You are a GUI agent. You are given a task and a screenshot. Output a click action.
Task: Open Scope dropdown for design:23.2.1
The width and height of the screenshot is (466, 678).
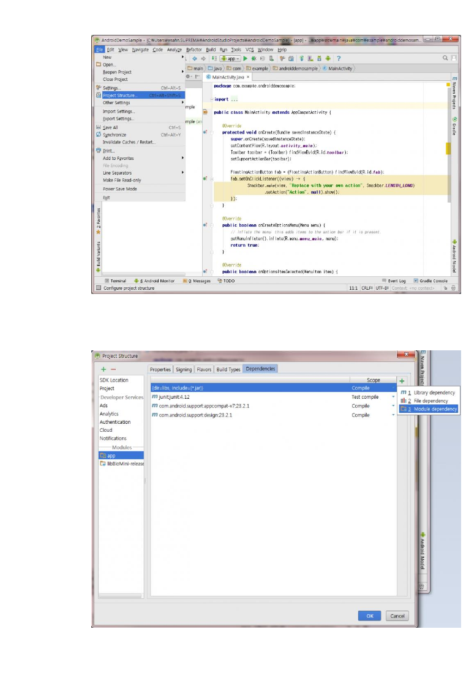click(x=393, y=415)
